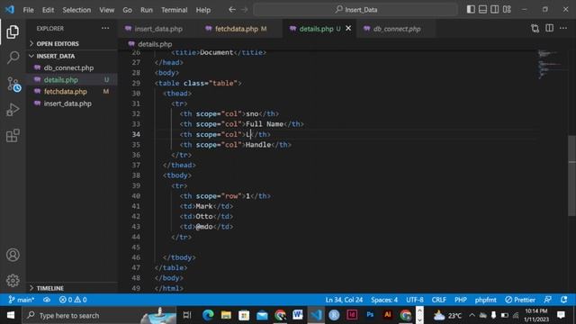The height and width of the screenshot is (324, 576).
Task: Open the Edit menu
Action: pyautogui.click(x=48, y=10)
